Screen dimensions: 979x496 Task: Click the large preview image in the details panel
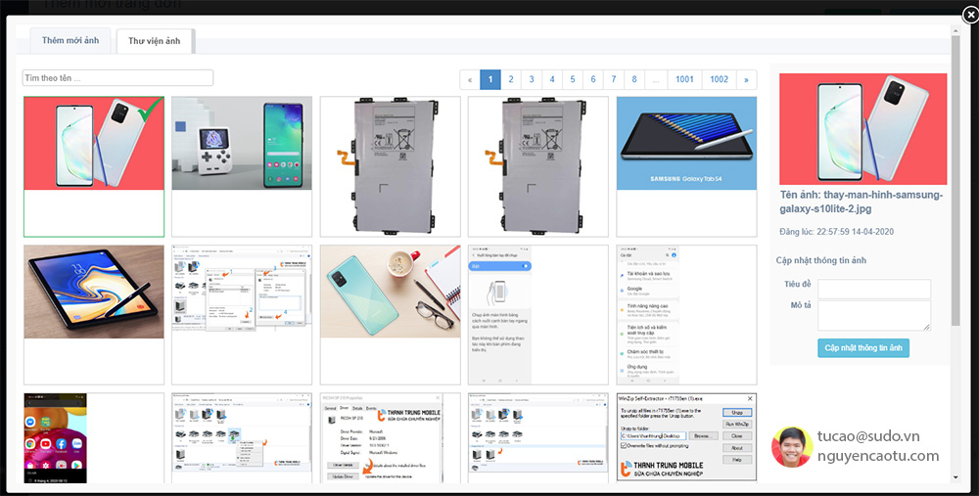tap(862, 129)
